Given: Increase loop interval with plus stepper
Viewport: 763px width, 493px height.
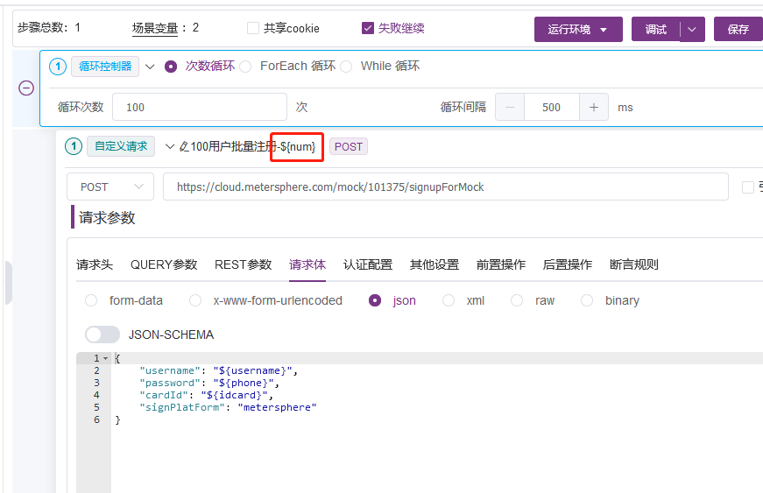Looking at the screenshot, I should (594, 107).
